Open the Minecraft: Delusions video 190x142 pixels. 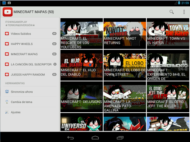click(x=82, y=97)
